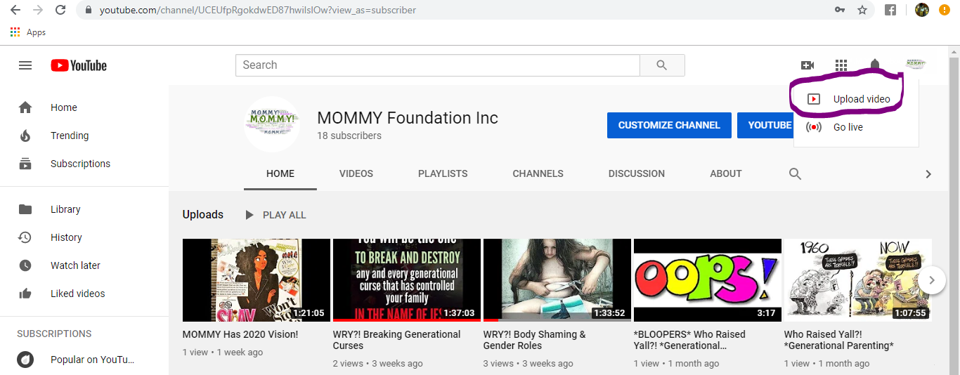Open Subscriptions in the sidebar
The image size is (960, 375).
(84, 164)
